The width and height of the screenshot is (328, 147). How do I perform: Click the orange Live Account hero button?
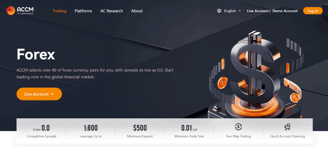coord(39,94)
